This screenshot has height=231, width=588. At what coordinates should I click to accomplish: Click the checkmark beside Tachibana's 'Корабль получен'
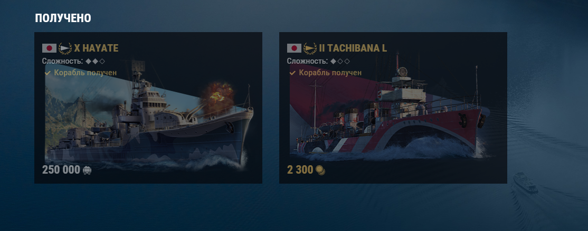[x=292, y=73]
